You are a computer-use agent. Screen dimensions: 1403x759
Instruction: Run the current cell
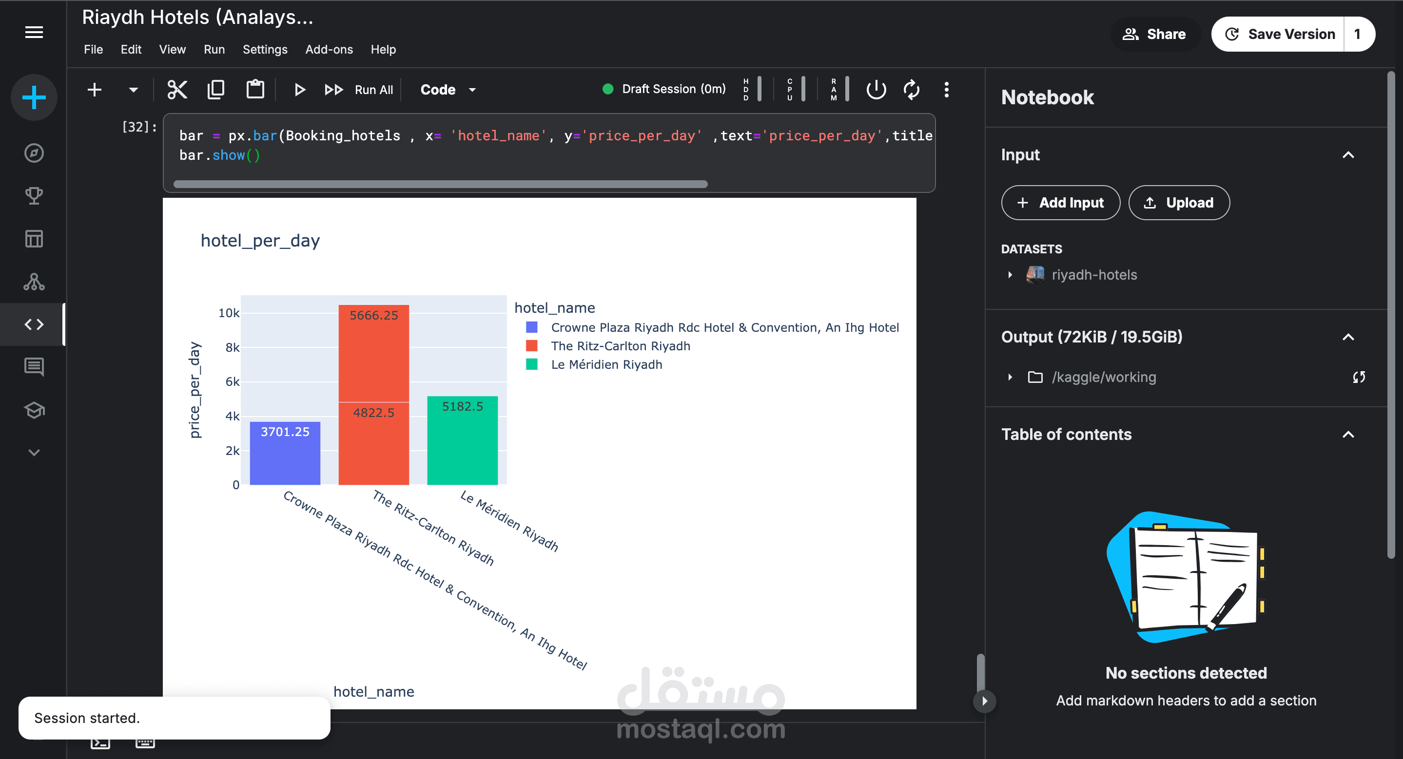pos(299,89)
